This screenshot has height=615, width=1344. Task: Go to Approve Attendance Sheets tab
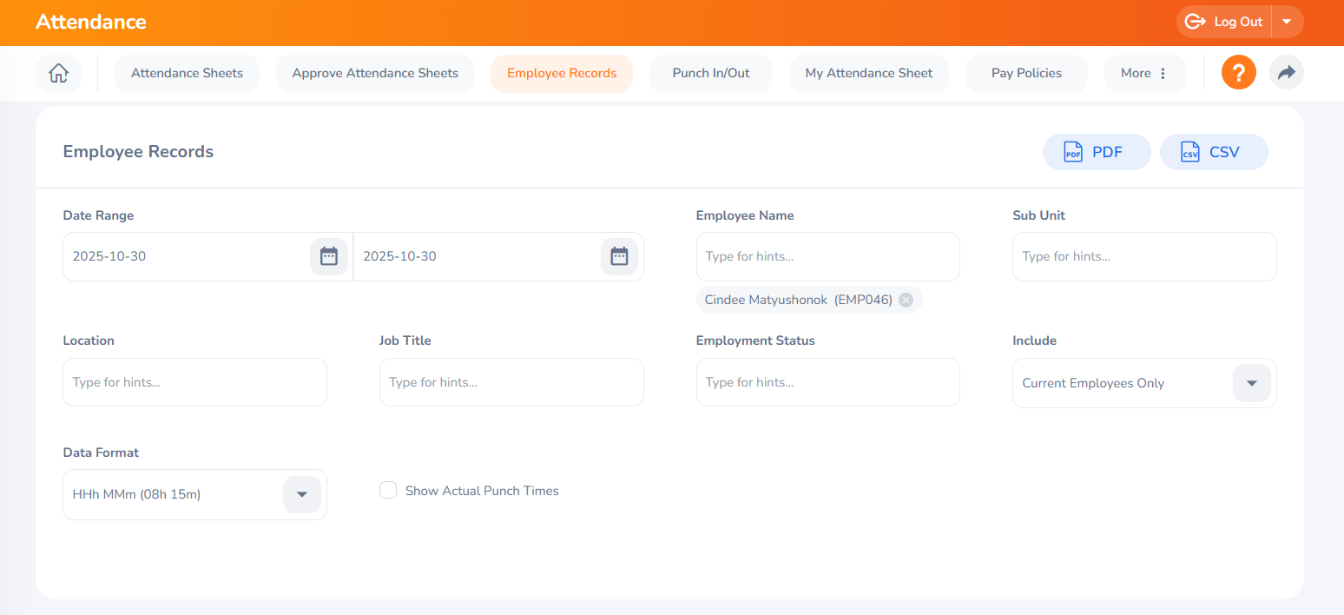click(375, 73)
